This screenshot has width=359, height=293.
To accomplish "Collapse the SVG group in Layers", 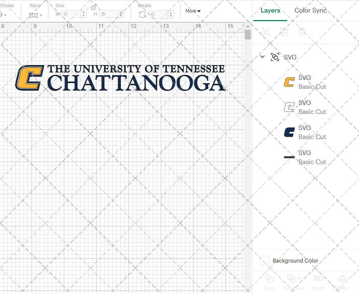I will (262, 57).
